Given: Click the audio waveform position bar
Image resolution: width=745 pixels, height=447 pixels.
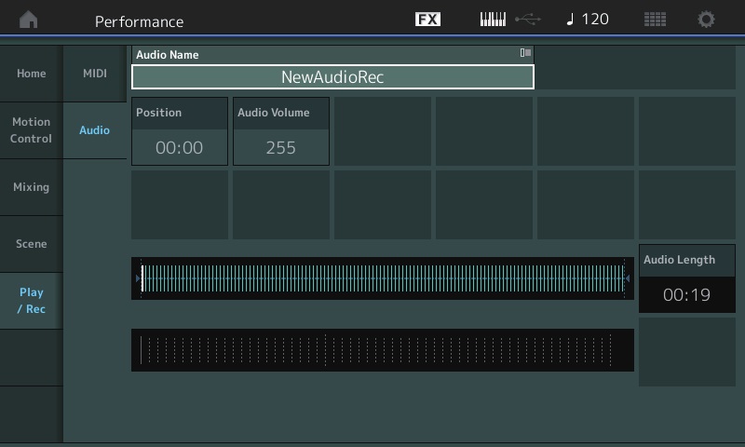Looking at the screenshot, I should point(382,278).
